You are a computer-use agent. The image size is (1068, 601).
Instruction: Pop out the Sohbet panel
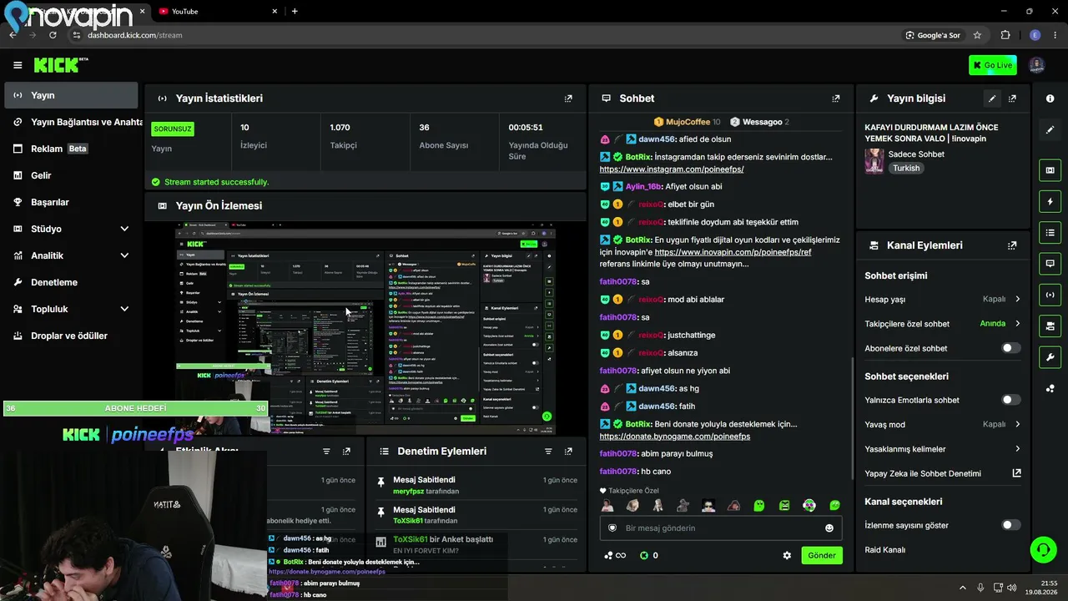click(836, 98)
